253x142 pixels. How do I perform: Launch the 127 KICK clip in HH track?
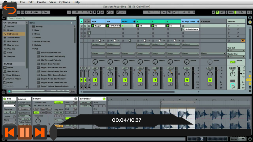(x=108, y=26)
